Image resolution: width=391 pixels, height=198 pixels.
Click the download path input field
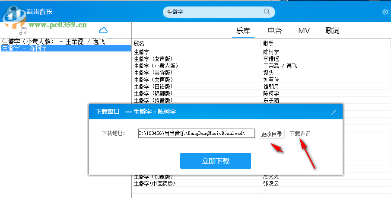point(197,134)
